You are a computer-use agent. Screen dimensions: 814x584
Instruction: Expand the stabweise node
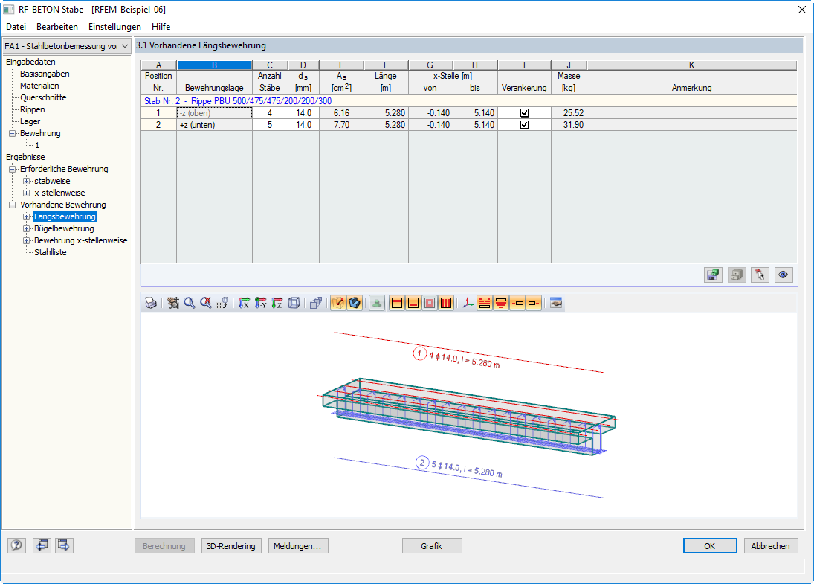(x=27, y=182)
